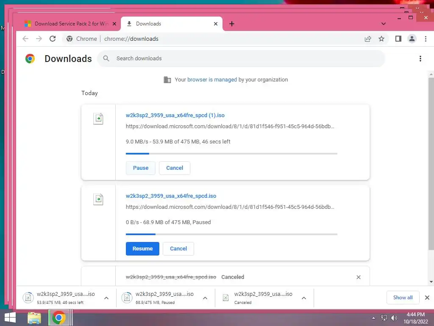Click the managed organization building icon
Viewport: 434px width, 326px height.
(167, 80)
